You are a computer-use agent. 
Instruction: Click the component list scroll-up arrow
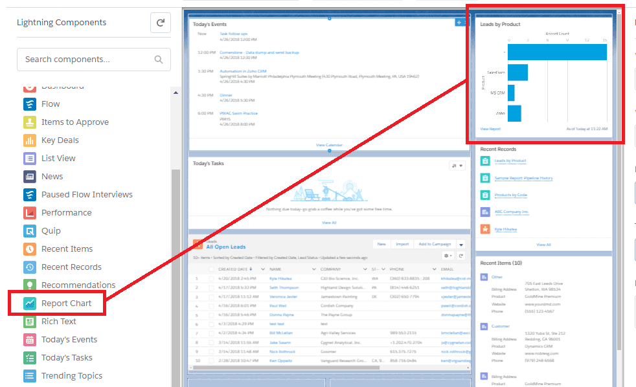click(176, 93)
